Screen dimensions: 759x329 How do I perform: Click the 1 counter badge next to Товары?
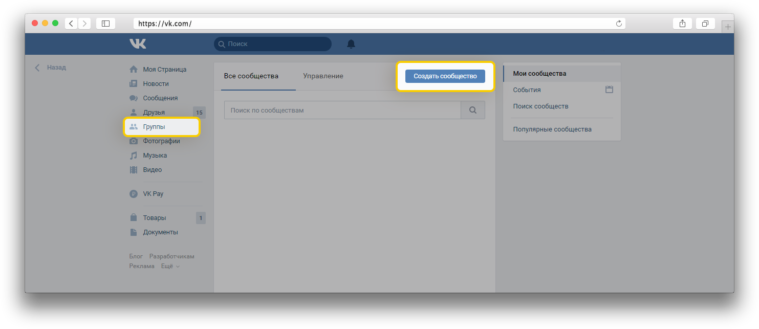pyautogui.click(x=201, y=218)
